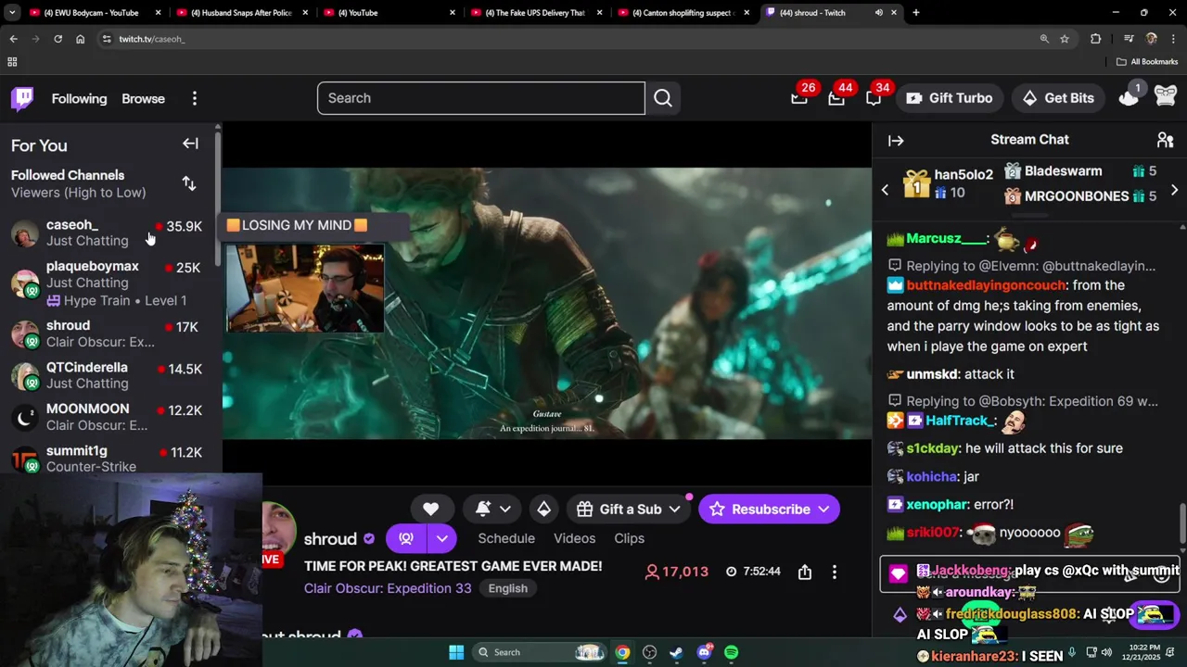Open the Twitch home logo
The image size is (1187, 667).
(22, 98)
